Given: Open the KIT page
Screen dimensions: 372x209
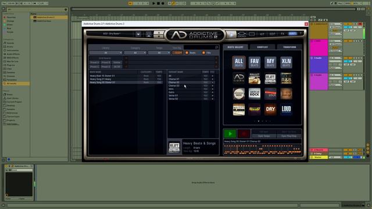Looking at the screenshot, I should (262, 34).
